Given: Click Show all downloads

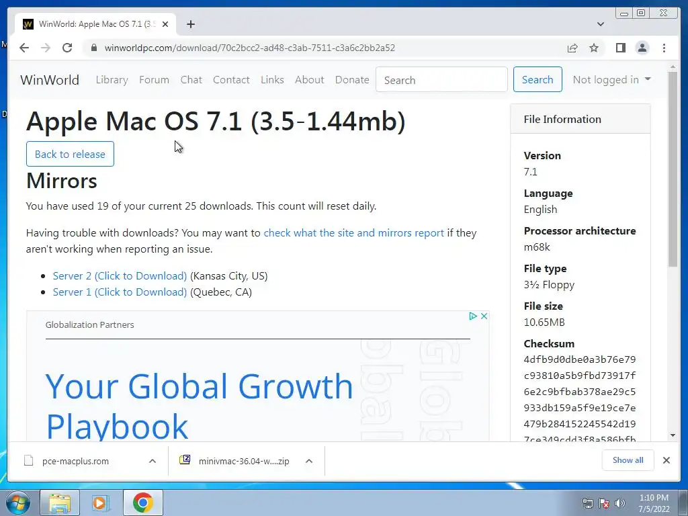Looking at the screenshot, I should tap(628, 460).
